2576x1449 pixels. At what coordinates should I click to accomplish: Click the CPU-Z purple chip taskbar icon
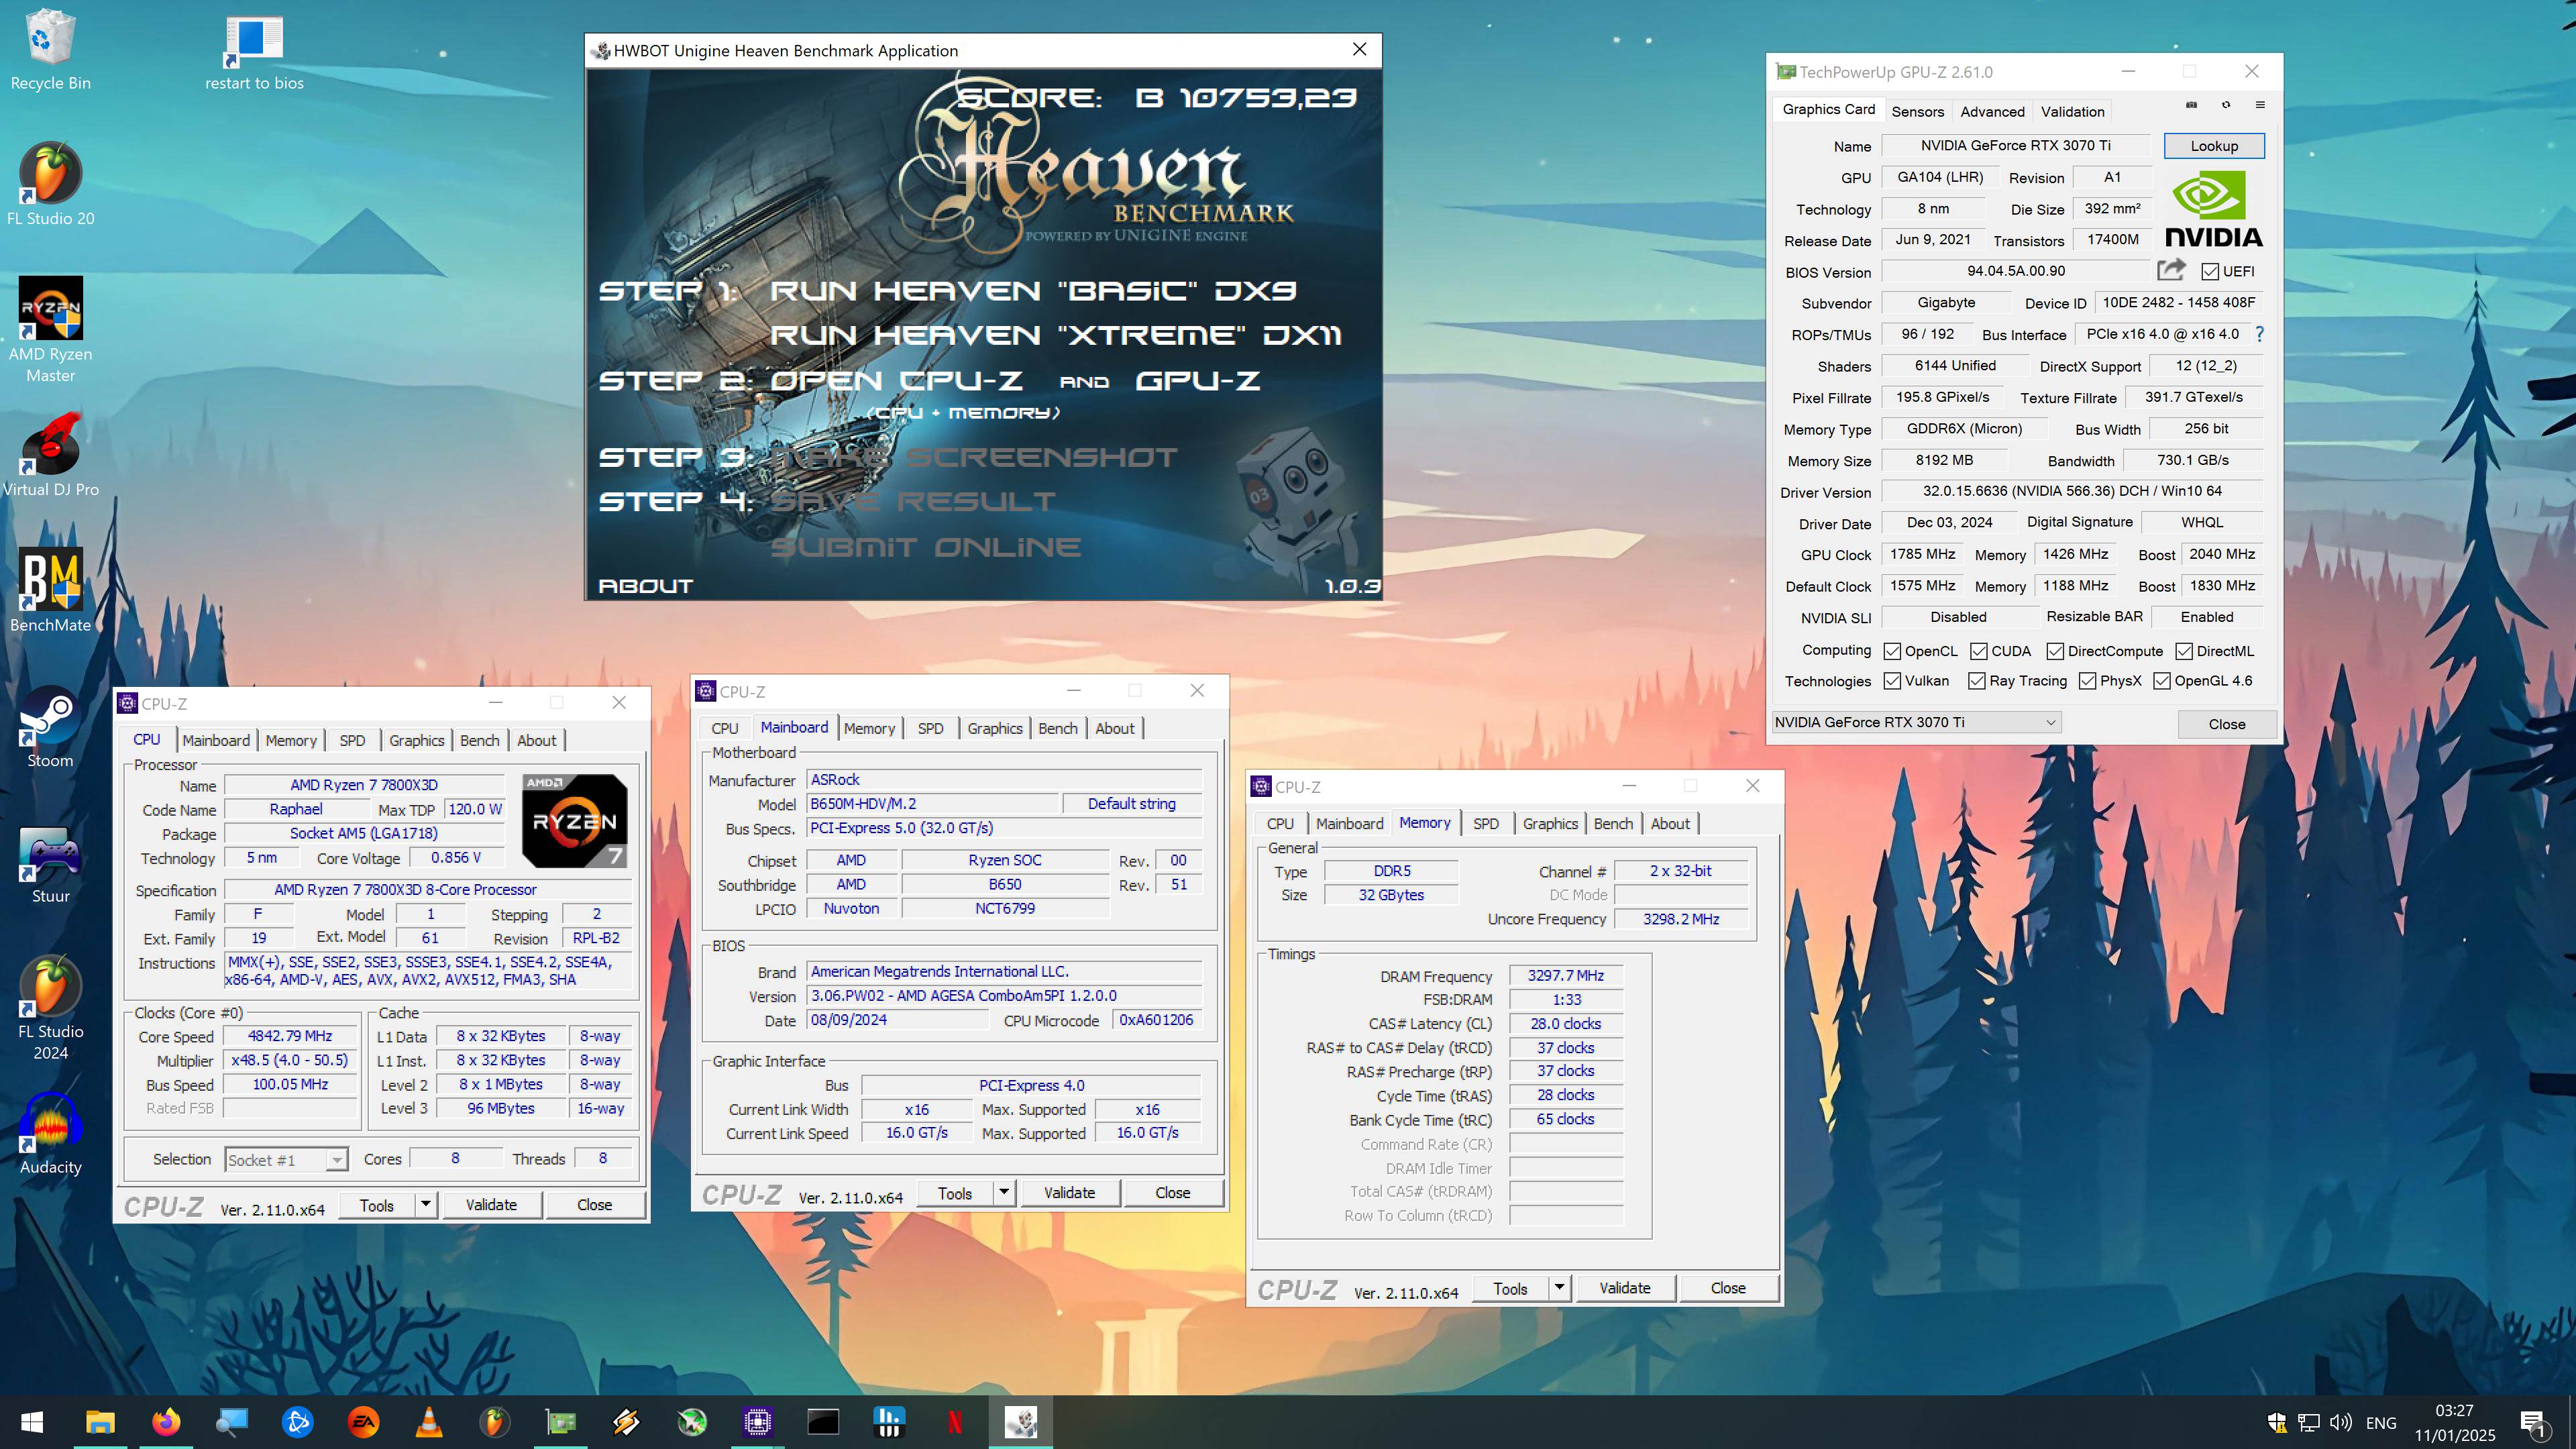757,1421
